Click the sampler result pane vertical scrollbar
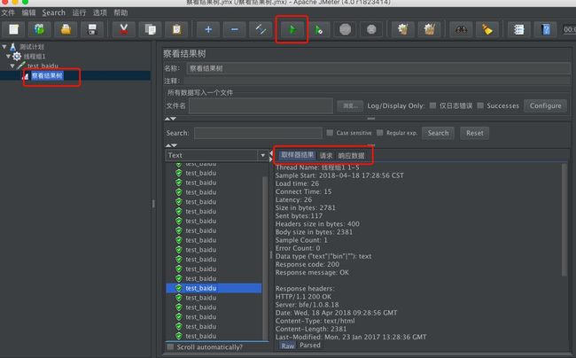This screenshot has height=358, width=576. [564, 221]
